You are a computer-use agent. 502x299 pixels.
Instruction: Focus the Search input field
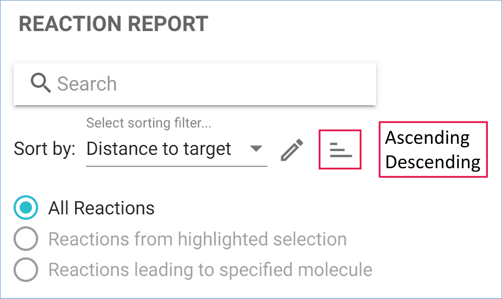(x=195, y=84)
